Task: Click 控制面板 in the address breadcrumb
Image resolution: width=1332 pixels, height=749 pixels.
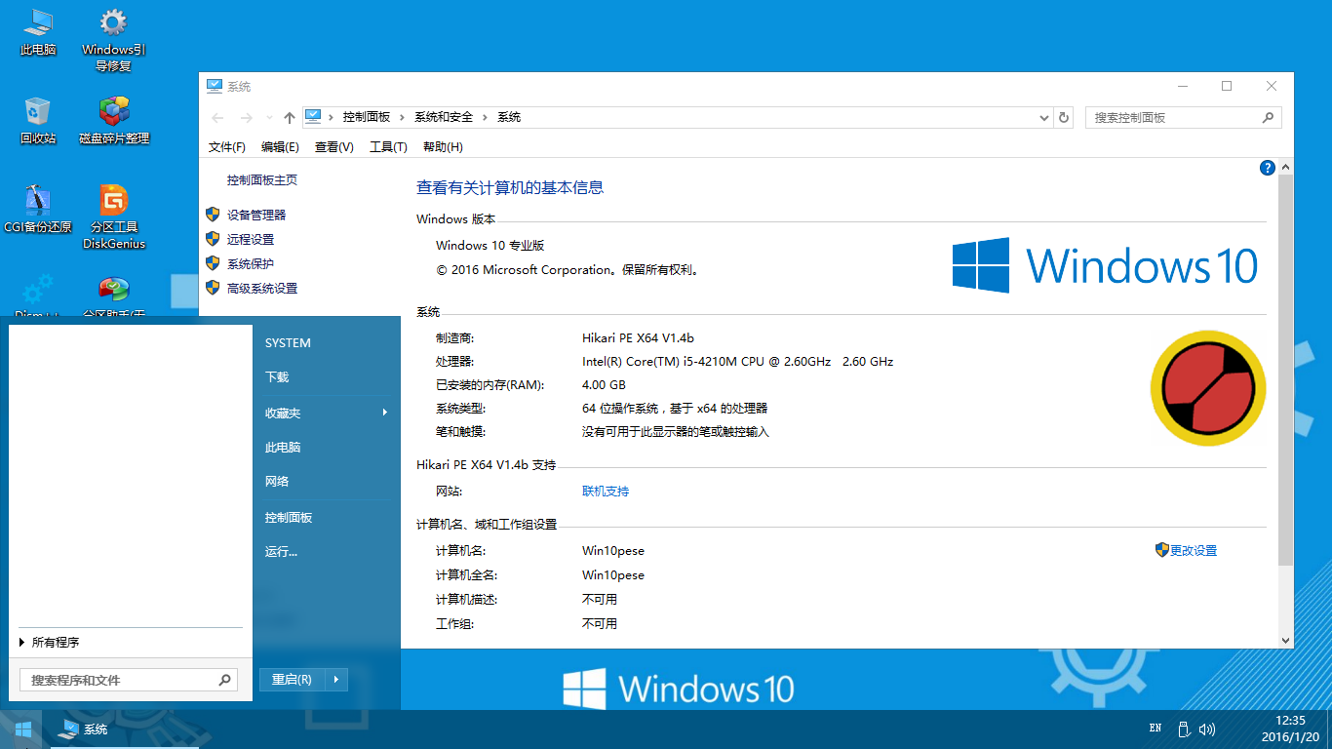Action: tap(367, 117)
